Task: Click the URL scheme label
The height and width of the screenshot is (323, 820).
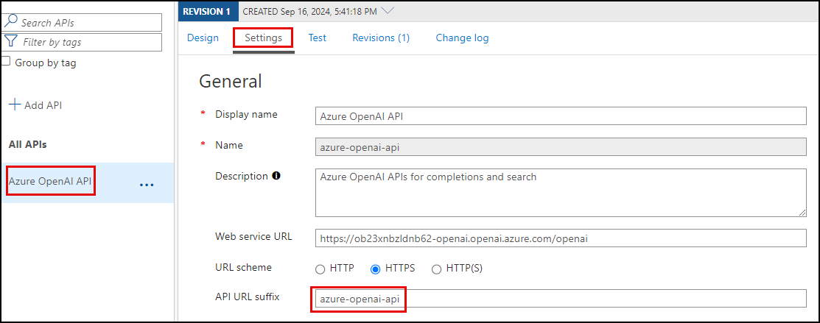Action: click(x=244, y=267)
